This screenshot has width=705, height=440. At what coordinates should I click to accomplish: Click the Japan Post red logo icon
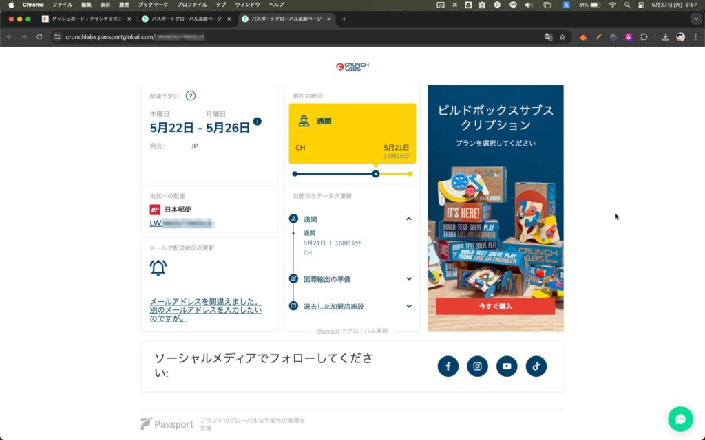155,210
